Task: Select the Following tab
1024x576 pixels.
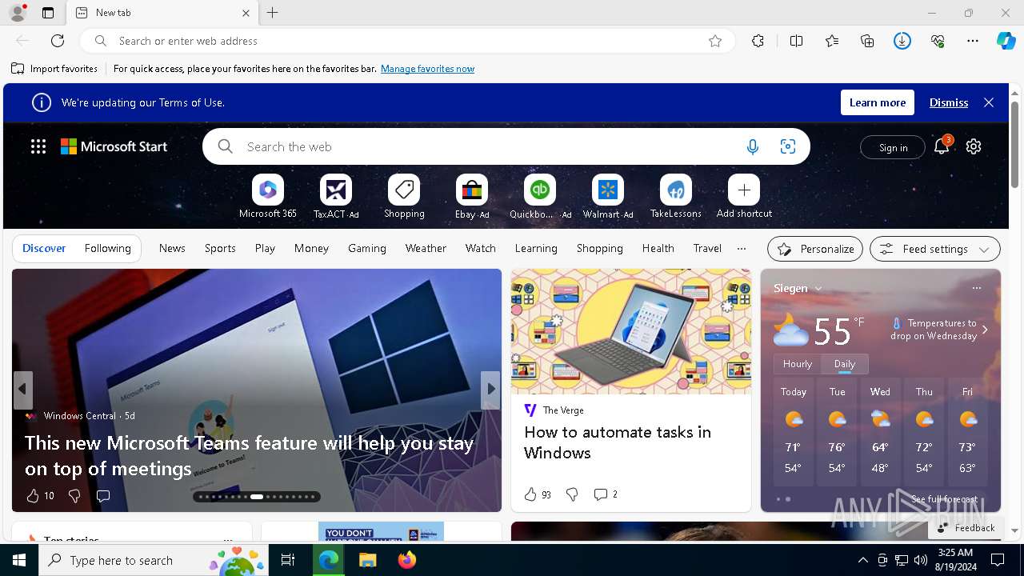Action: [108, 248]
